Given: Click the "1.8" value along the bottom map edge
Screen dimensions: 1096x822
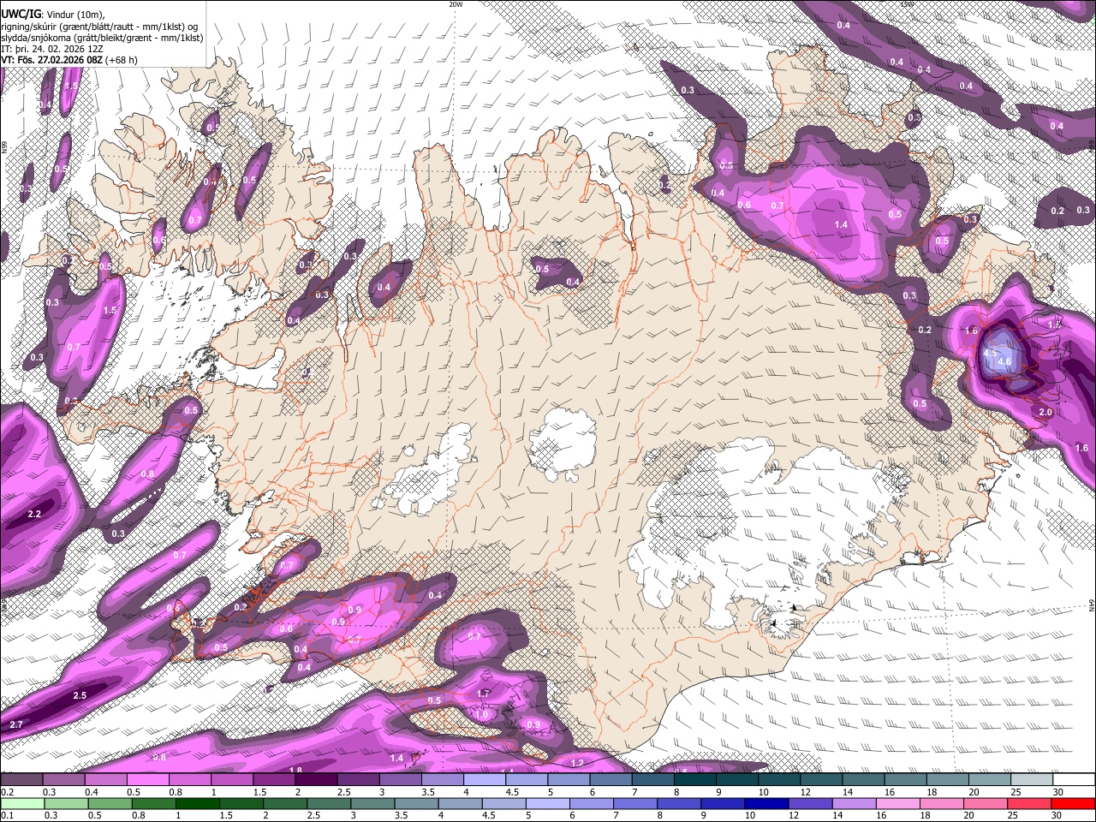Looking at the screenshot, I should 296,771.
